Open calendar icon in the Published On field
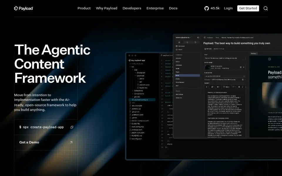282x176 pixels. pos(244,76)
